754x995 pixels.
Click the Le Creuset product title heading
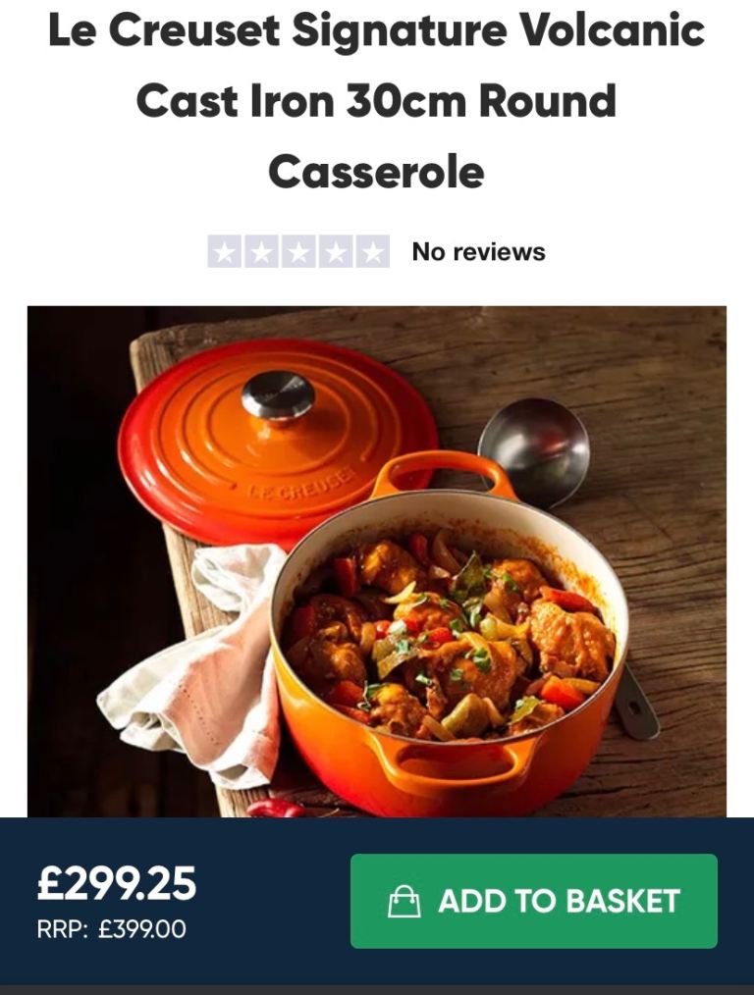click(376, 100)
